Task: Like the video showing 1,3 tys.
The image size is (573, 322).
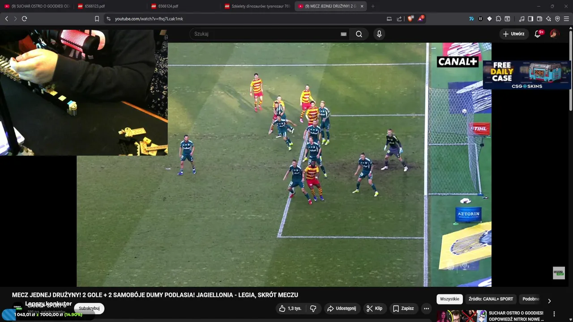Action: (290, 309)
